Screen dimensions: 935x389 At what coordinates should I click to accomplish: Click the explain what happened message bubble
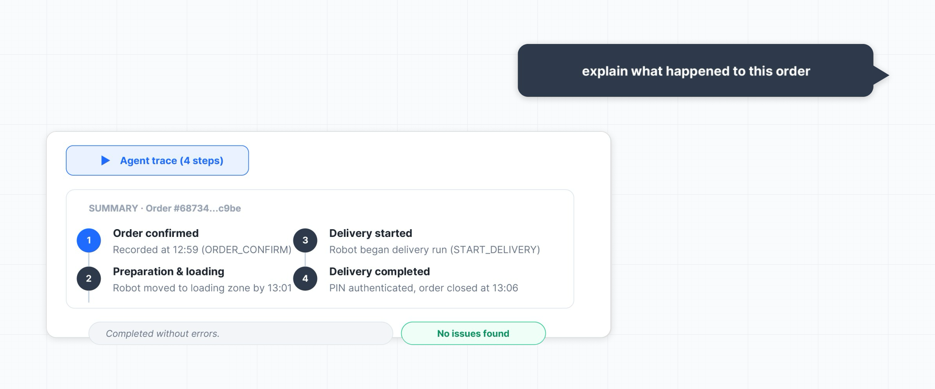pos(695,70)
